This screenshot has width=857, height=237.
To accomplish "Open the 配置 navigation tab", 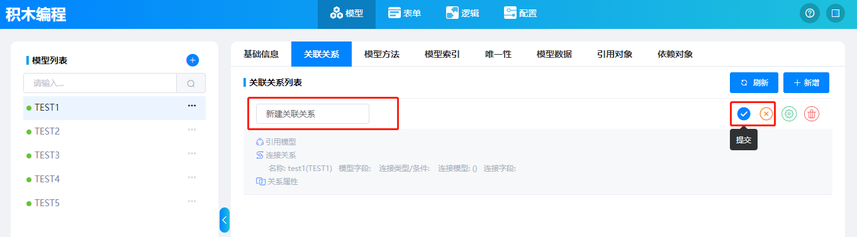I will (x=520, y=13).
